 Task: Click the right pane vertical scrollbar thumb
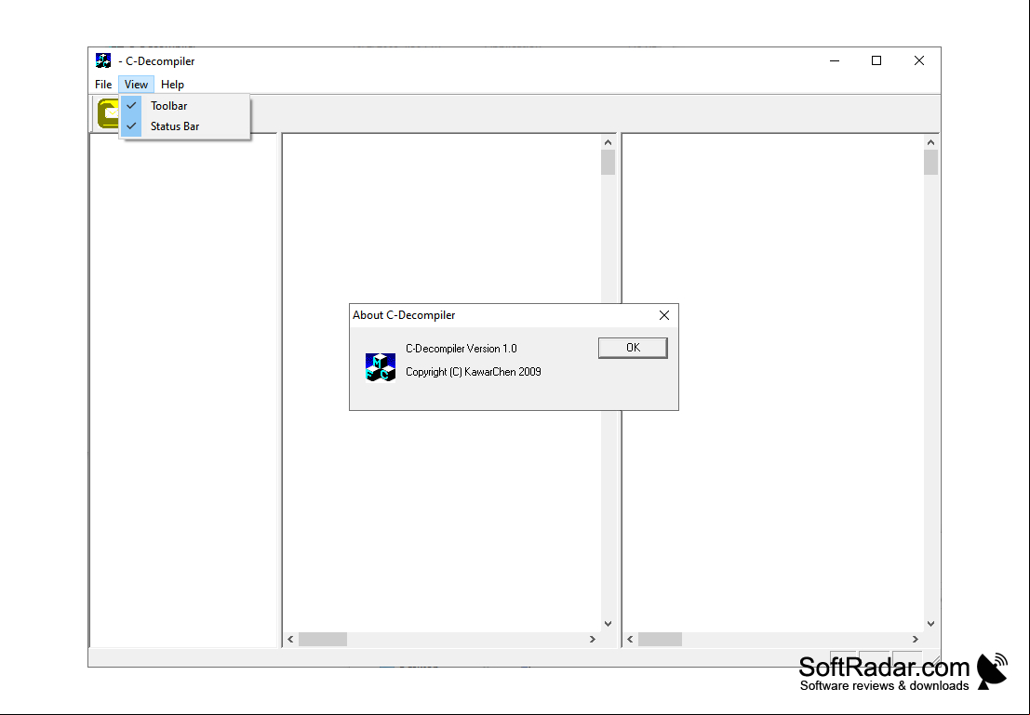pyautogui.click(x=930, y=162)
